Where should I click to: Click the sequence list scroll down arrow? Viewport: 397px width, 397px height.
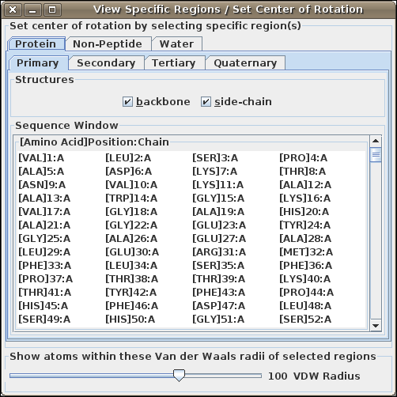[376, 326]
